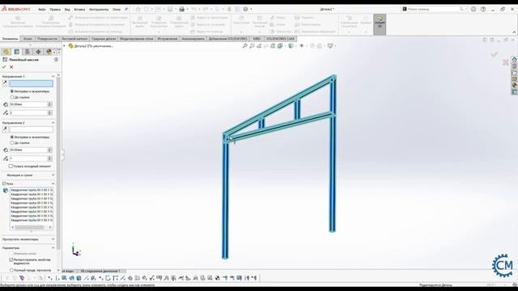Collapse the Direction 1 section

[53, 77]
